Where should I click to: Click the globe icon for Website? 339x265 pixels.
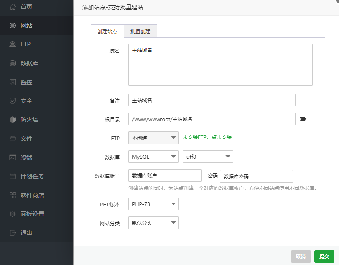click(13, 26)
